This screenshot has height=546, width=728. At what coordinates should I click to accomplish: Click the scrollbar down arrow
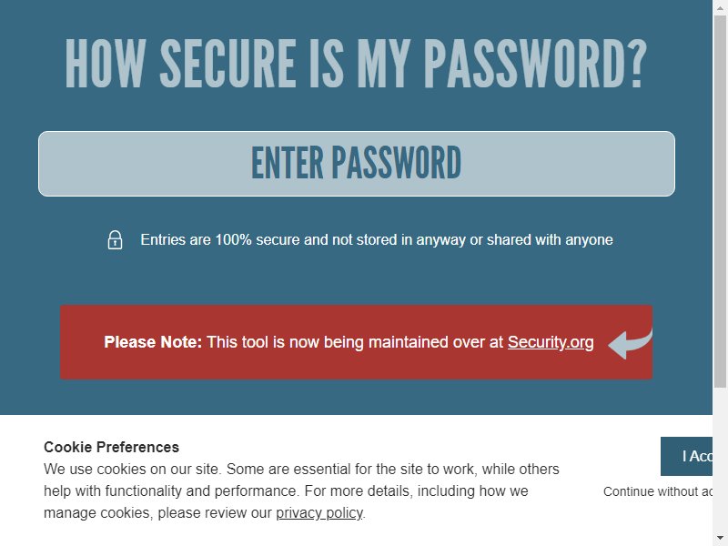point(720,539)
